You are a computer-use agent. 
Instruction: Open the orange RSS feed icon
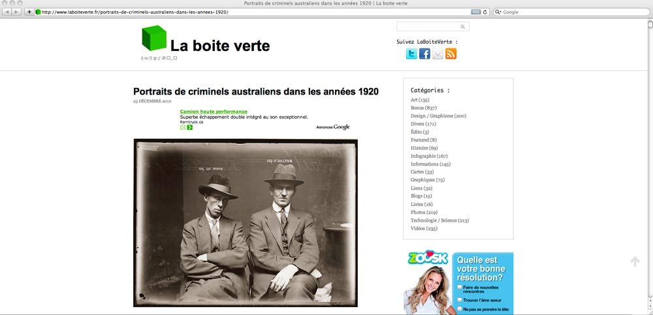pyautogui.click(x=451, y=54)
